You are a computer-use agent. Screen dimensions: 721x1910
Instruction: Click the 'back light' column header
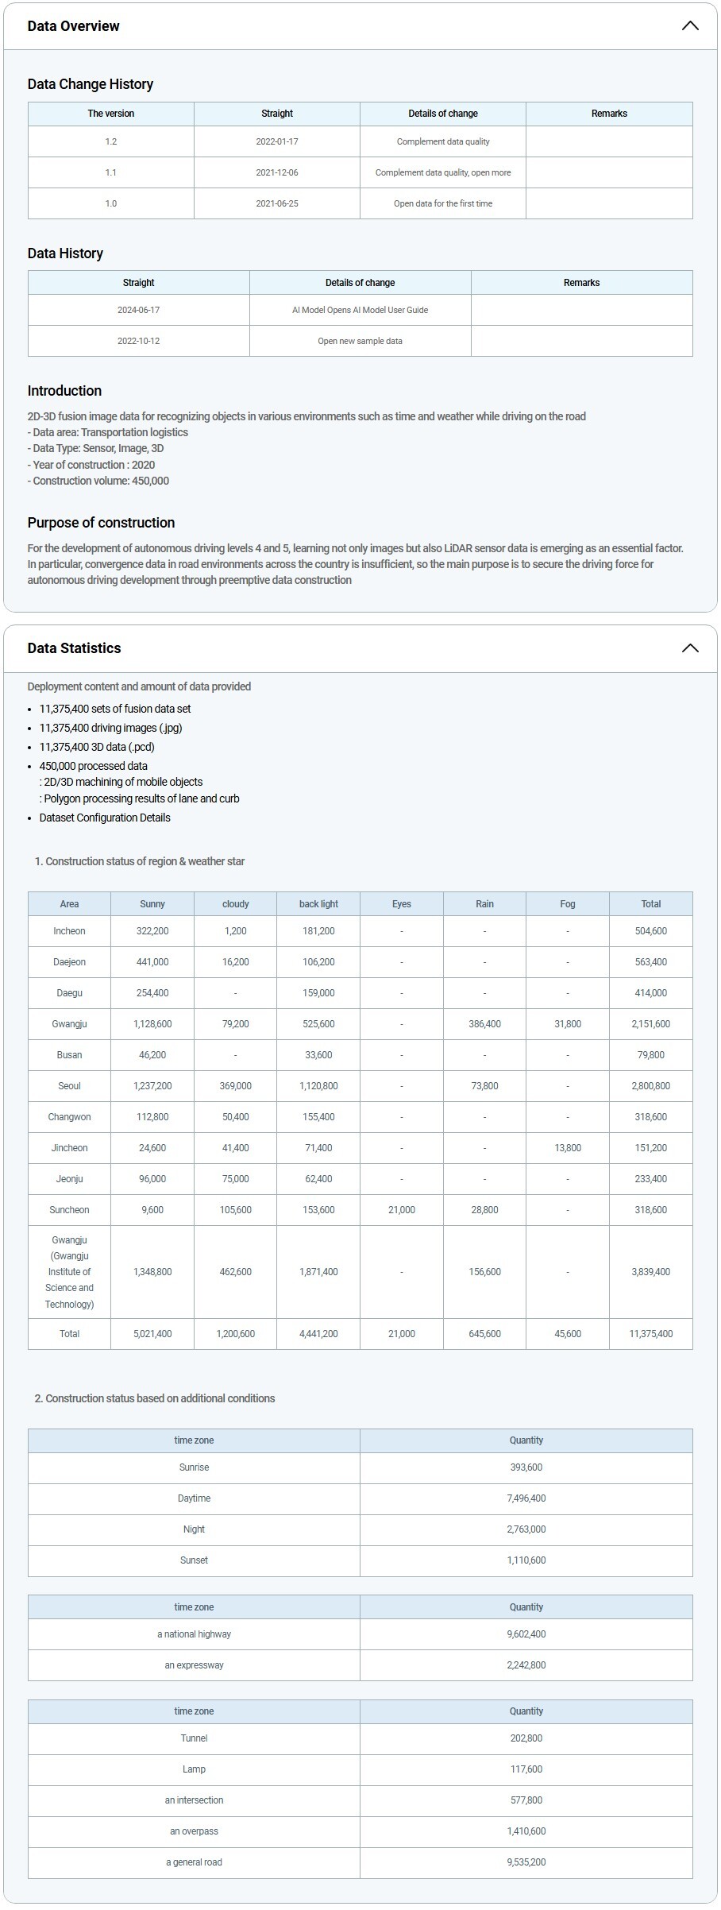(318, 904)
